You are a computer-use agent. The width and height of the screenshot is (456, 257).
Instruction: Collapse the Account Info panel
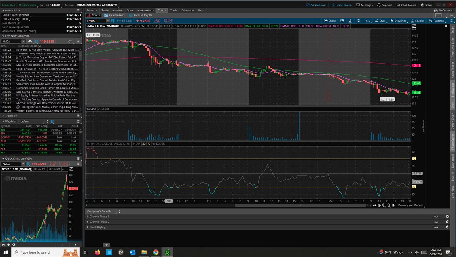point(3,10)
